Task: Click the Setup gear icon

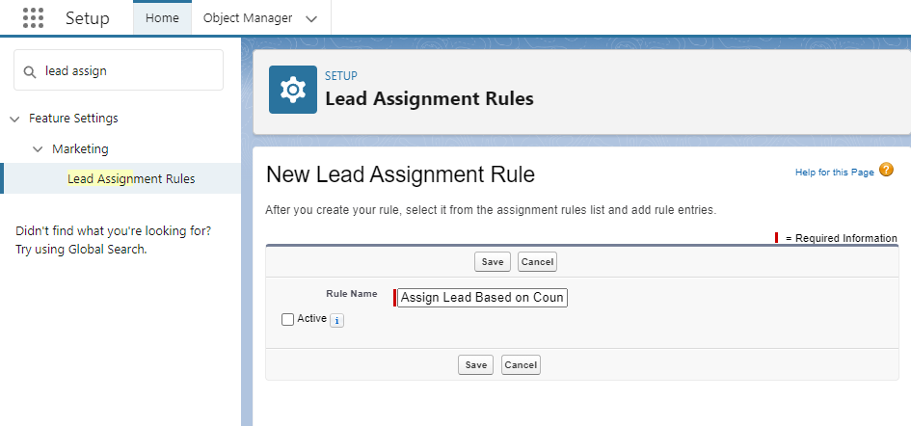Action: (x=292, y=90)
